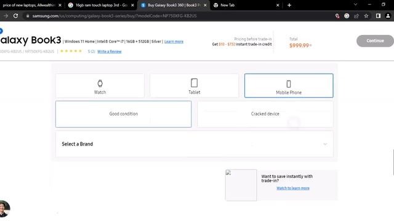Click the phone icon in Mobile Phone card
The height and width of the screenshot is (221, 394).
point(289,83)
